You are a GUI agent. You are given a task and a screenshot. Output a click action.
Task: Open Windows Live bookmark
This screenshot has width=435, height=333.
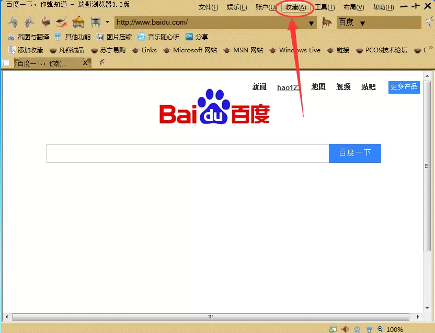click(295, 50)
